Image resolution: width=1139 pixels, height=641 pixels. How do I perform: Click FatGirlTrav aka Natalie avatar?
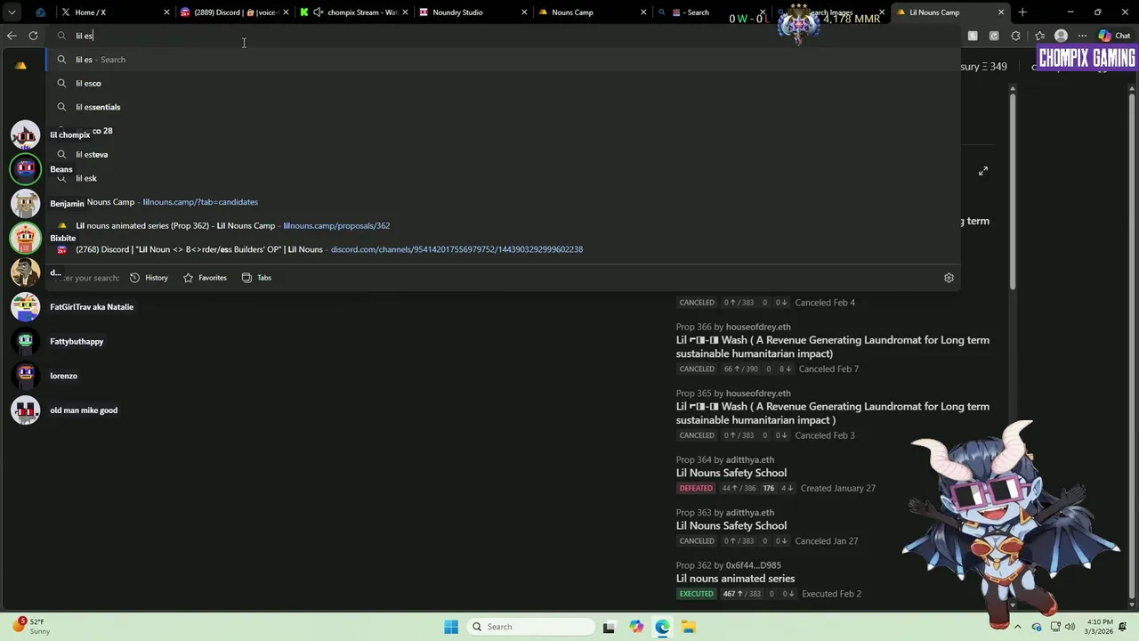tap(25, 307)
